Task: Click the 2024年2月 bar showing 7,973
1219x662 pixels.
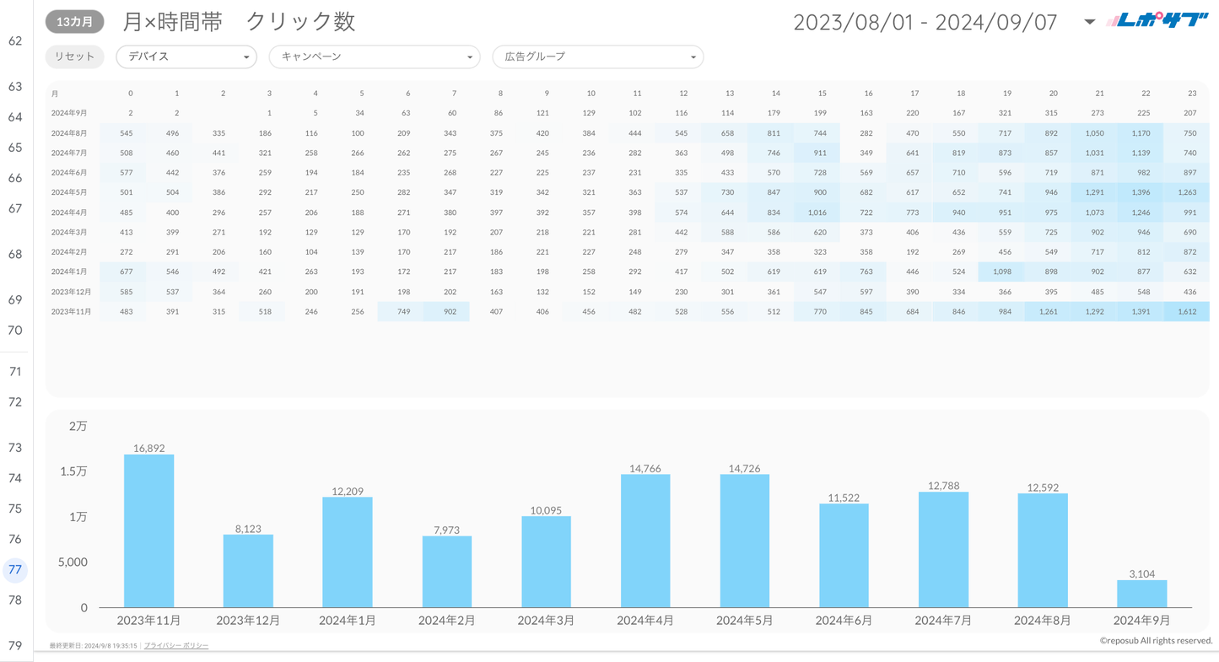Action: click(447, 572)
